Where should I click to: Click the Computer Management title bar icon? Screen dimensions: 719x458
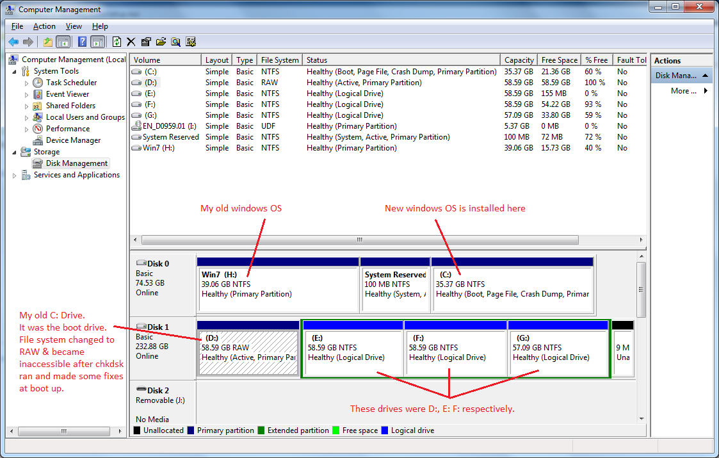pyautogui.click(x=10, y=9)
